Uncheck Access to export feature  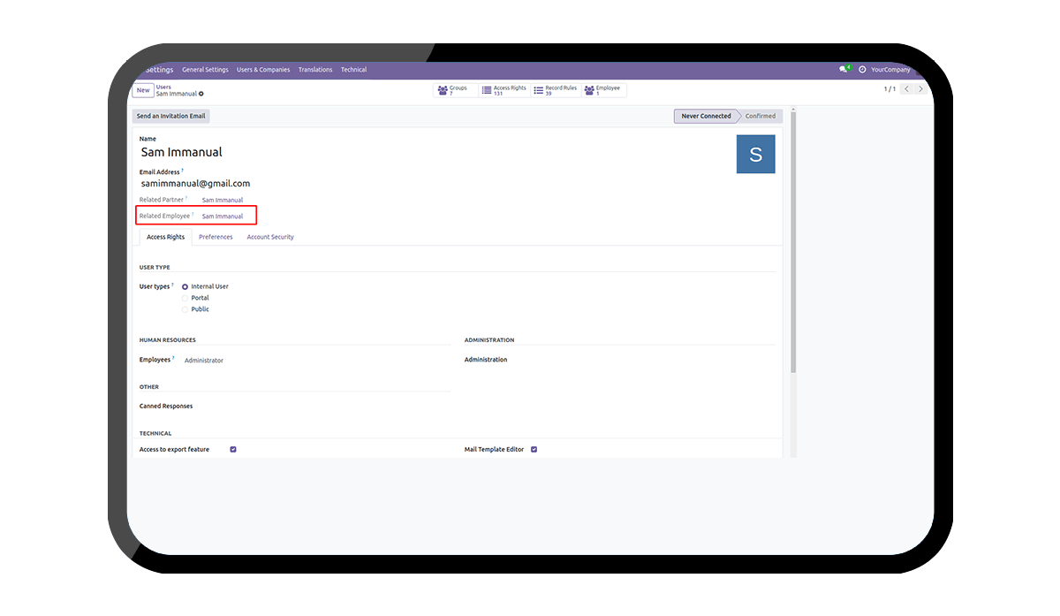(x=233, y=450)
